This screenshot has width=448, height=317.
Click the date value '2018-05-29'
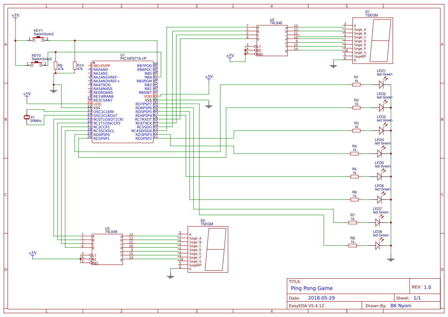321,298
